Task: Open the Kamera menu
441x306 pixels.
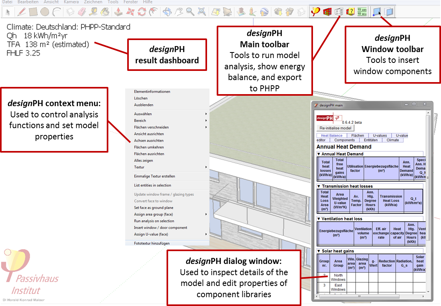Action: [71, 2]
